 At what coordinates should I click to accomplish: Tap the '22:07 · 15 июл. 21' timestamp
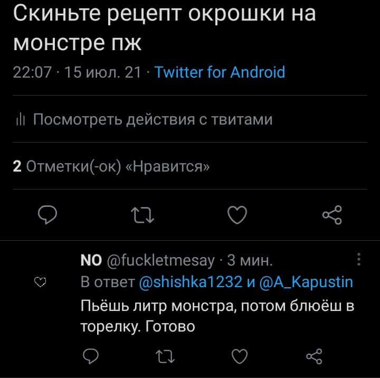tap(77, 72)
